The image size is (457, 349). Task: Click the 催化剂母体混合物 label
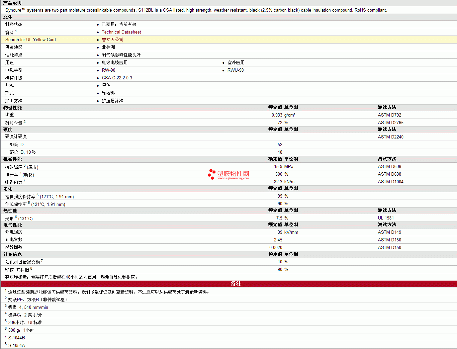tap(22, 262)
